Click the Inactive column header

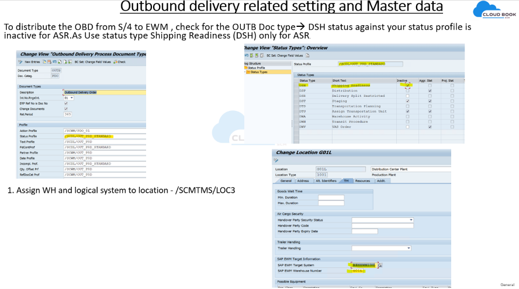407,81
